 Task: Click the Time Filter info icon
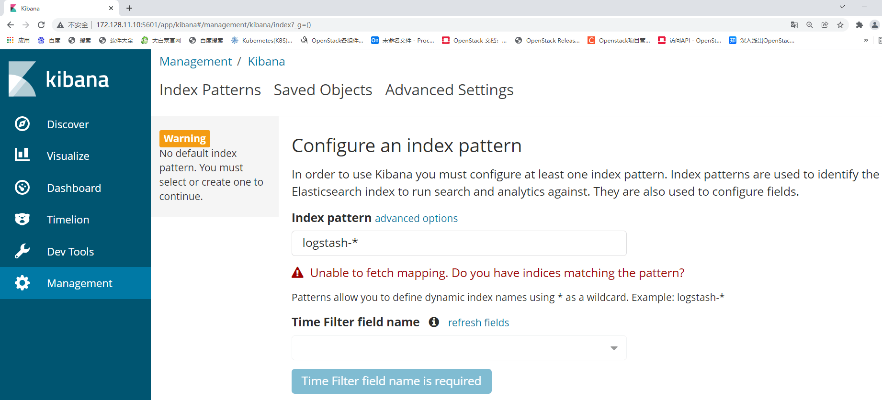434,322
